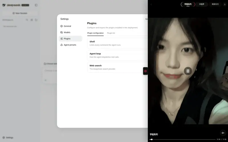
Task: Click the search icon in the sidebar
Action: [x=27, y=20]
